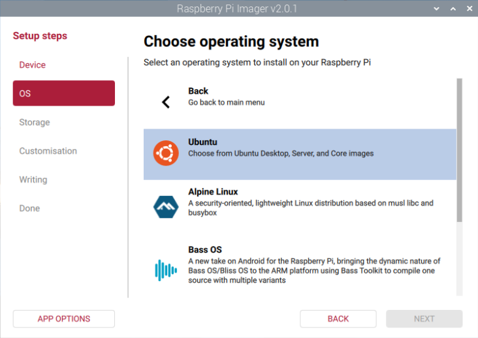Click the back chevron arrow icon
478x338 pixels.
click(166, 102)
